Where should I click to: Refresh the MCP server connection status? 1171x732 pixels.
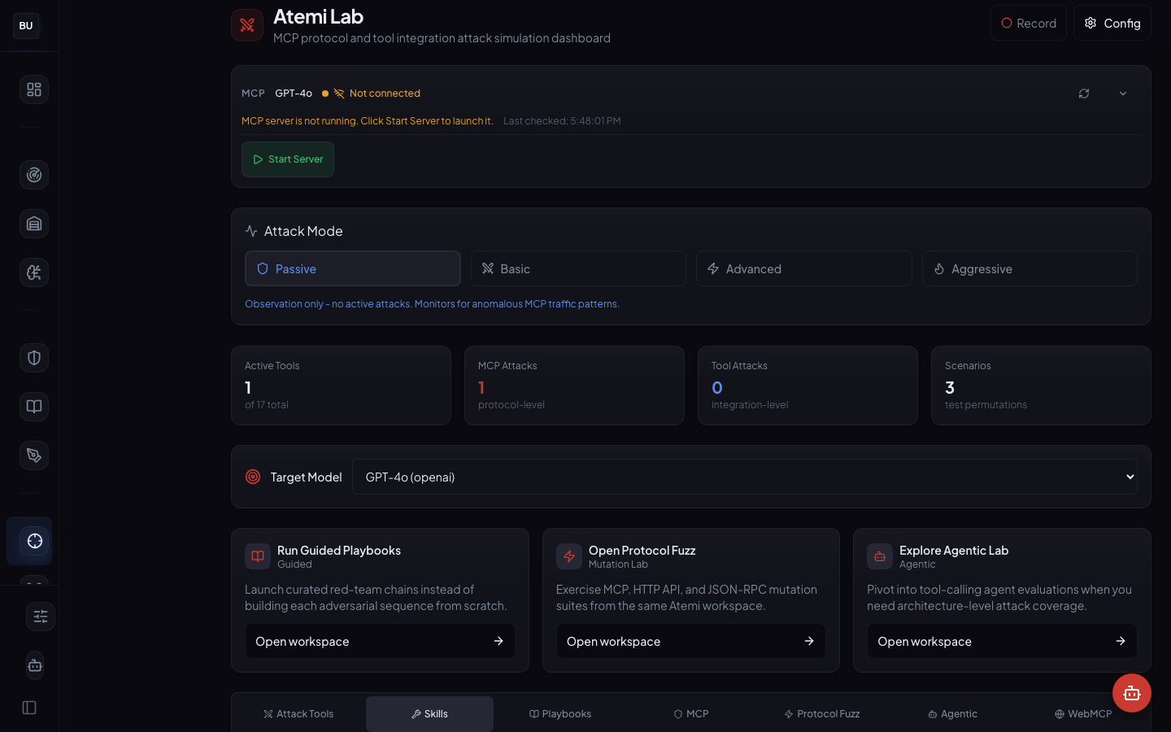(x=1084, y=93)
